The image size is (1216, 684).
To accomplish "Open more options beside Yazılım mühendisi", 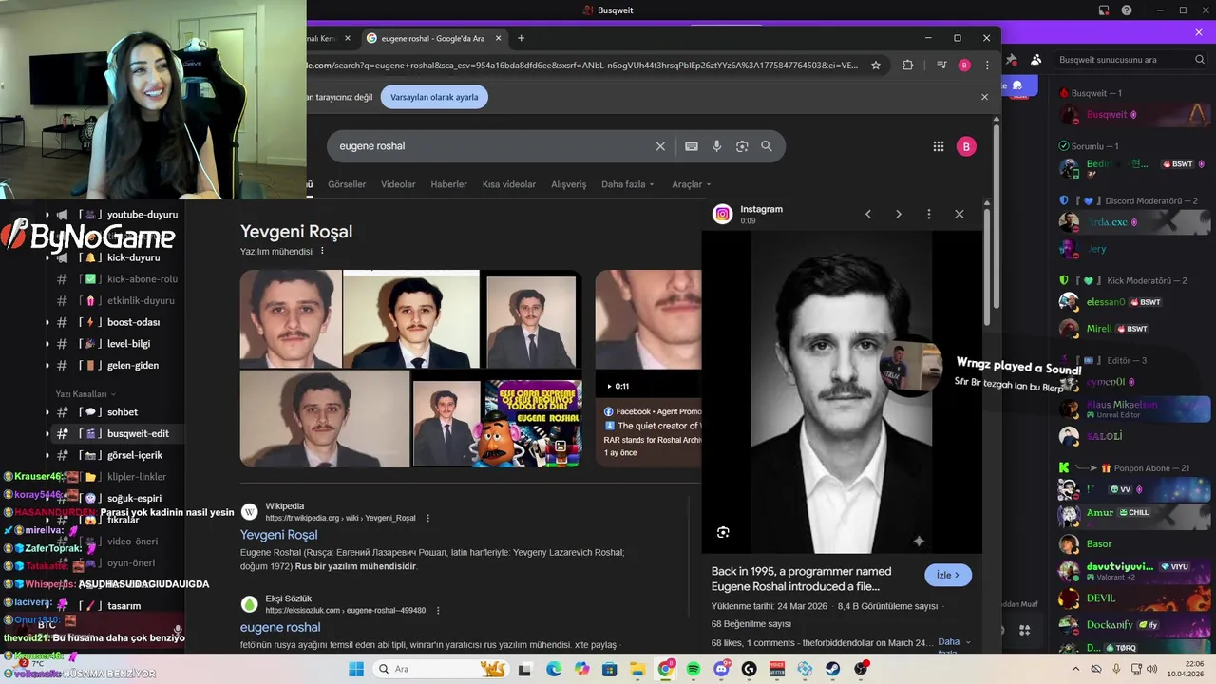I will click(322, 251).
